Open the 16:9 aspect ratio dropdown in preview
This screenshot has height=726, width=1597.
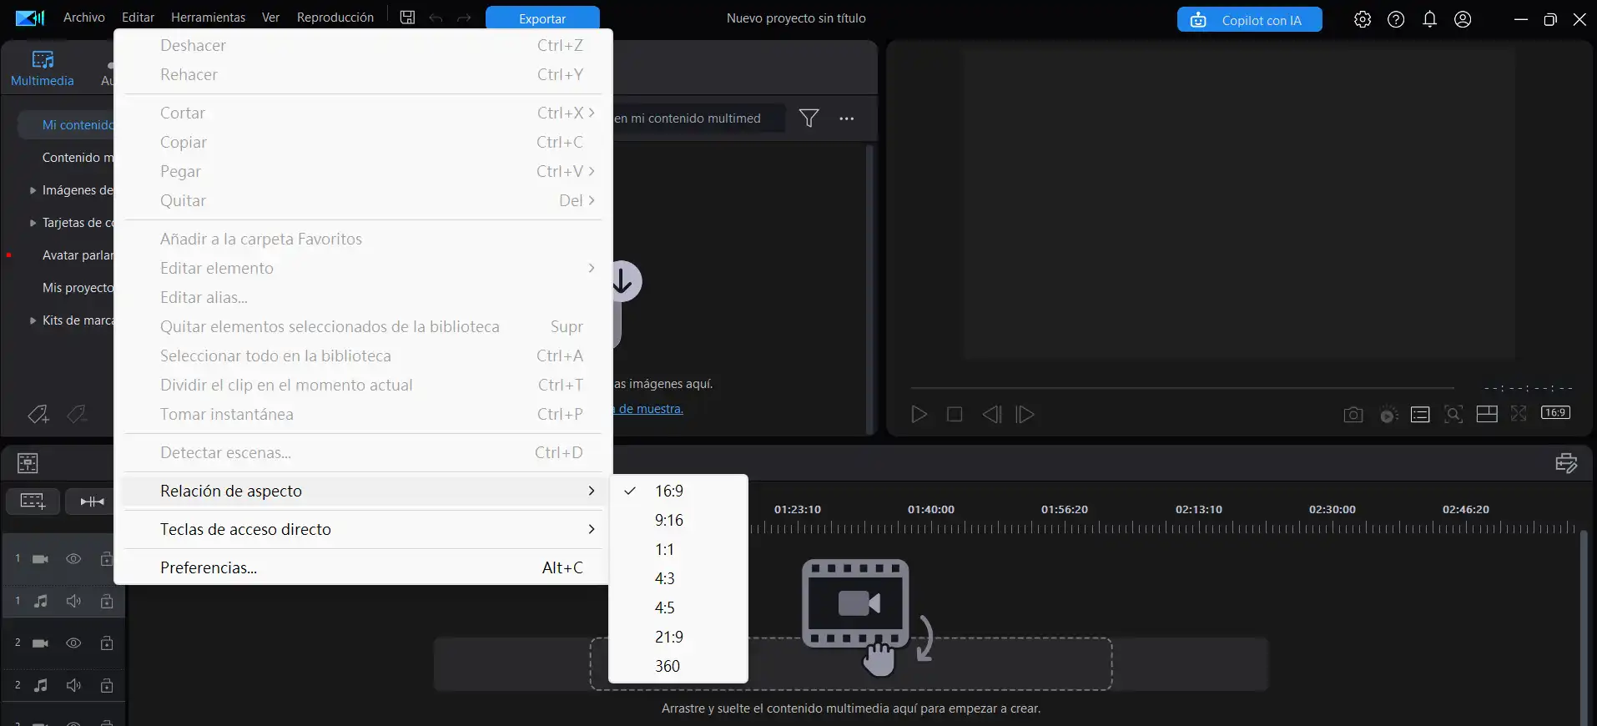(x=1555, y=413)
